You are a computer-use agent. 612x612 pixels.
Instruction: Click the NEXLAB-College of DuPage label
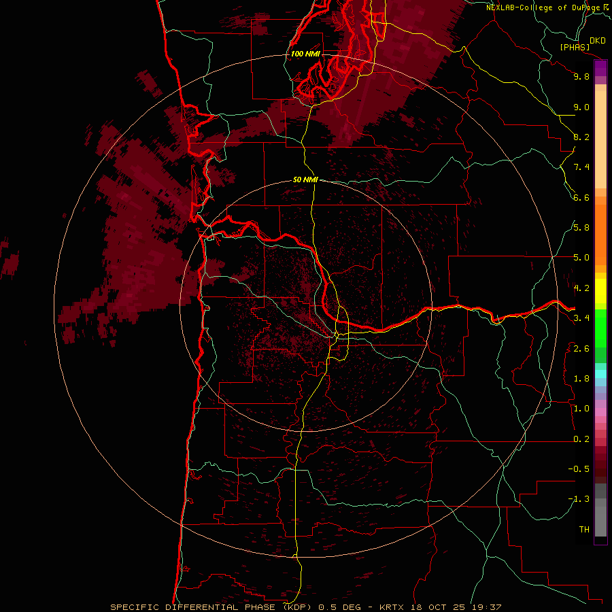point(543,7)
